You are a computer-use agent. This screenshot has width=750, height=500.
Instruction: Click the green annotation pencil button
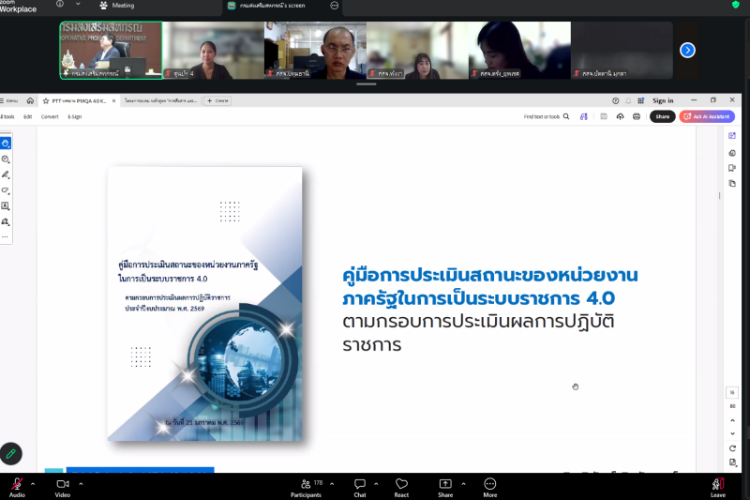(x=10, y=452)
